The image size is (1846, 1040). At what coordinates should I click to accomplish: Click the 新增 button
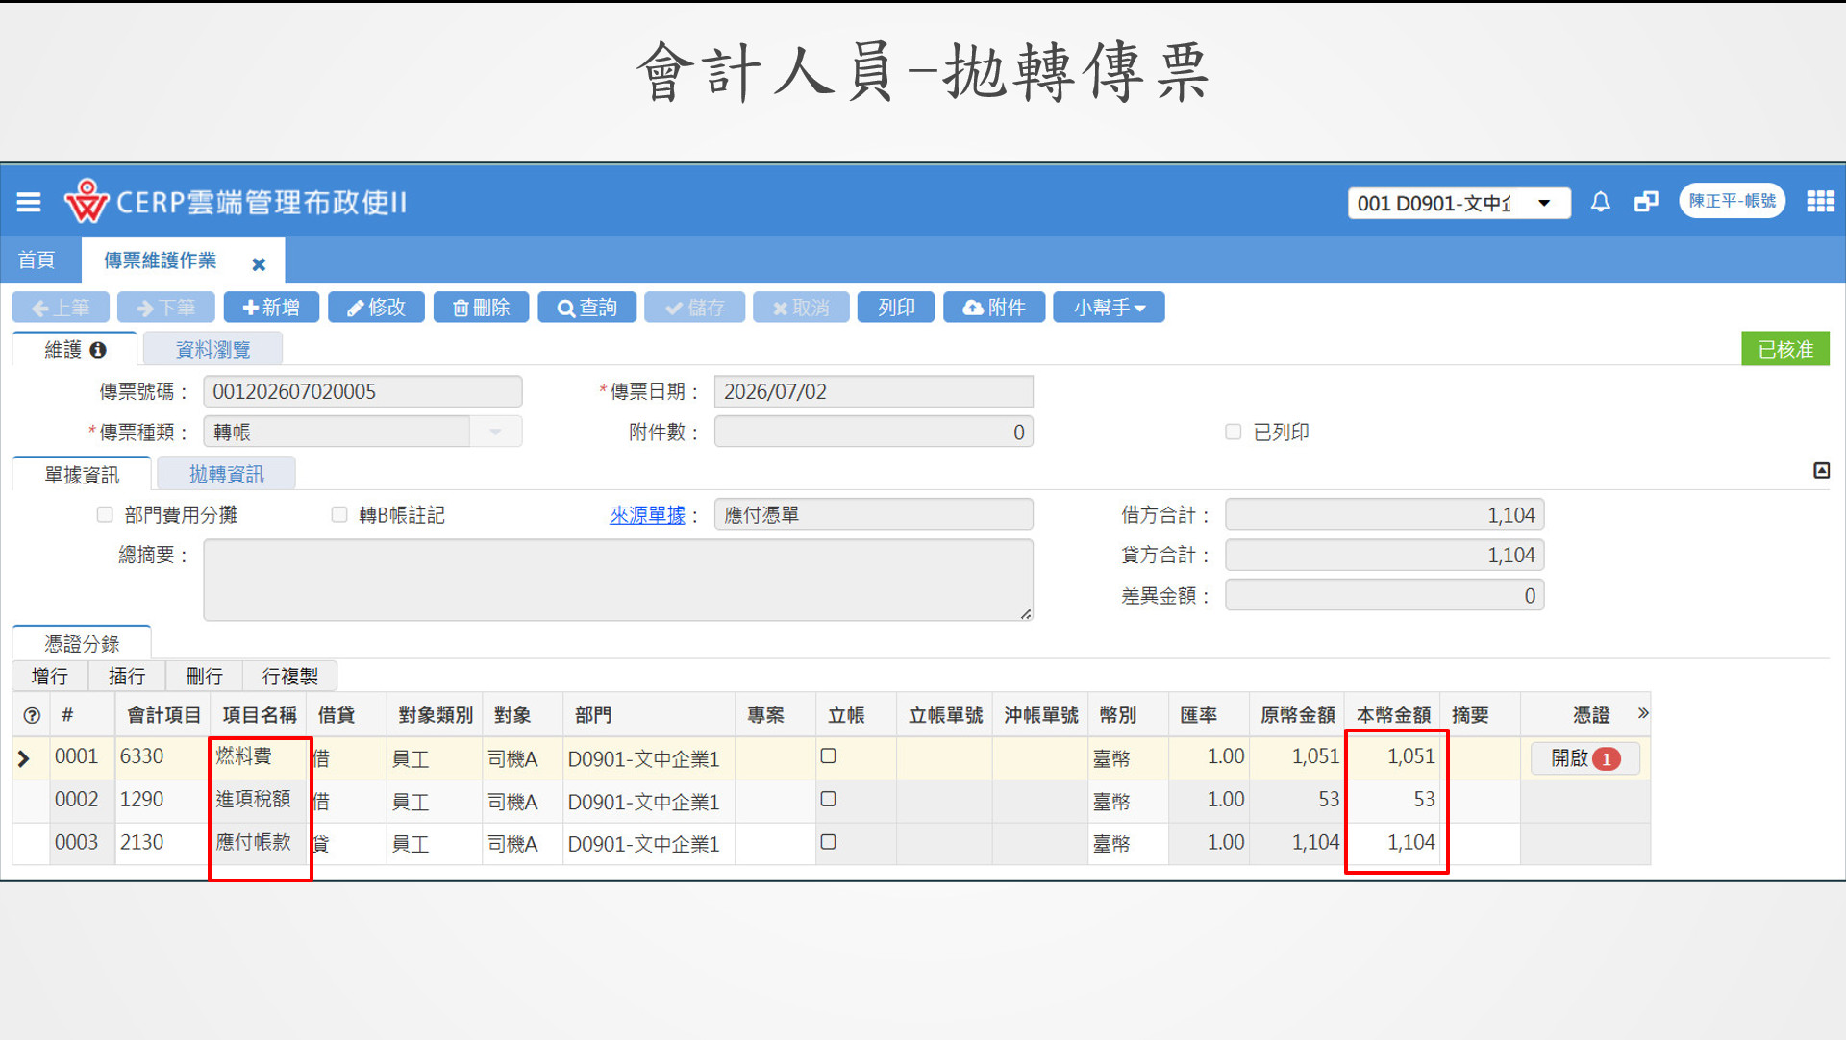tap(271, 308)
